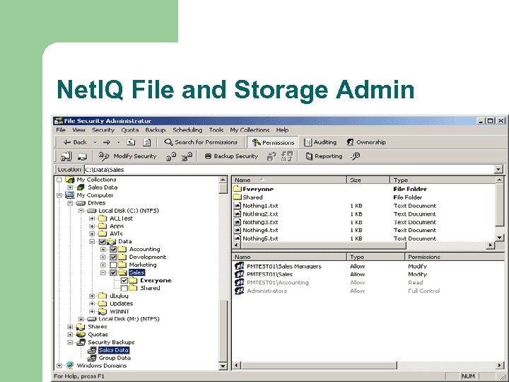Screen dimensions: 509x382
Task: Open the Back button history dropdown arrow
Action: pos(95,142)
